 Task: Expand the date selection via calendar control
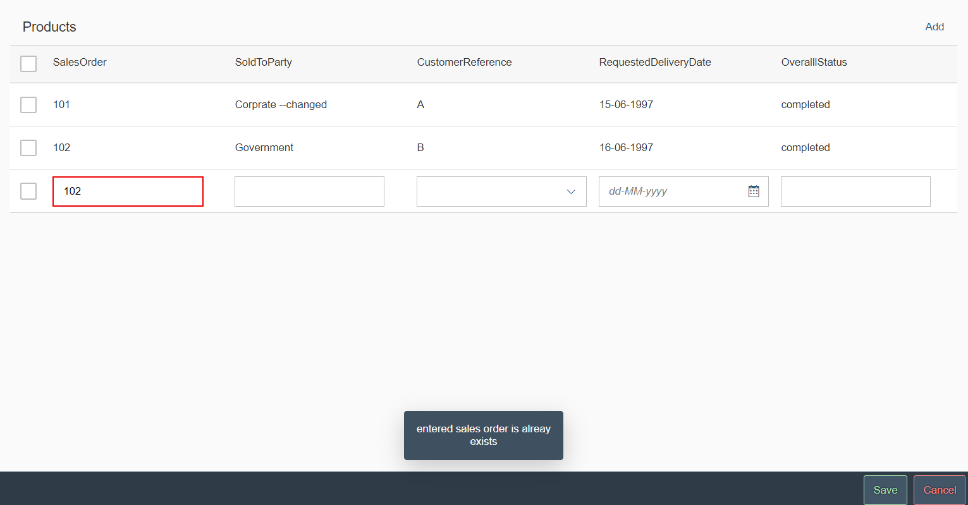click(x=753, y=191)
